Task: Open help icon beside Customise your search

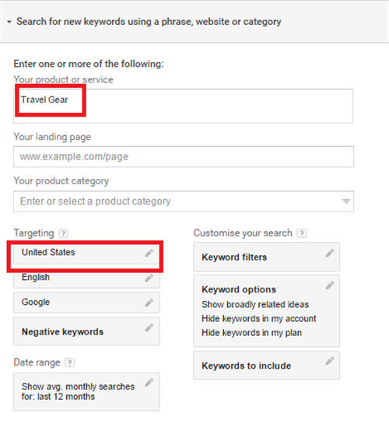Action: pos(302,233)
